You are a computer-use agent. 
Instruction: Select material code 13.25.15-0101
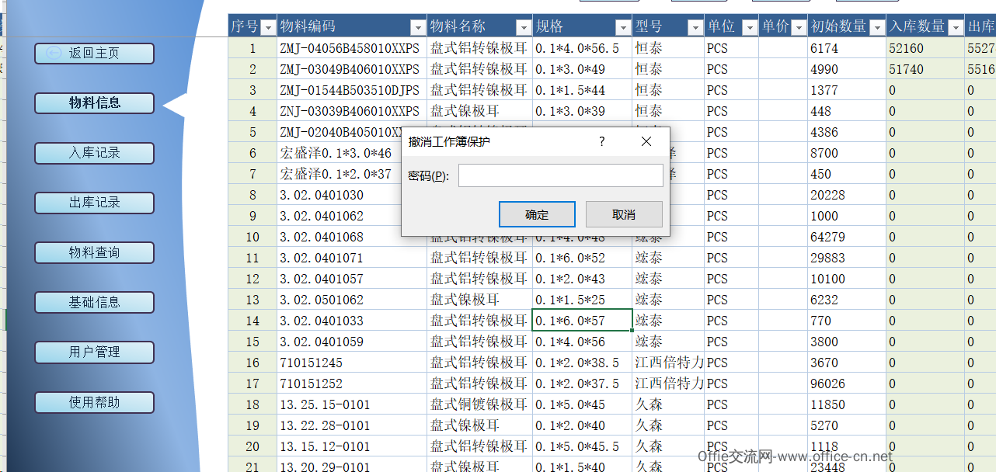pyautogui.click(x=352, y=404)
